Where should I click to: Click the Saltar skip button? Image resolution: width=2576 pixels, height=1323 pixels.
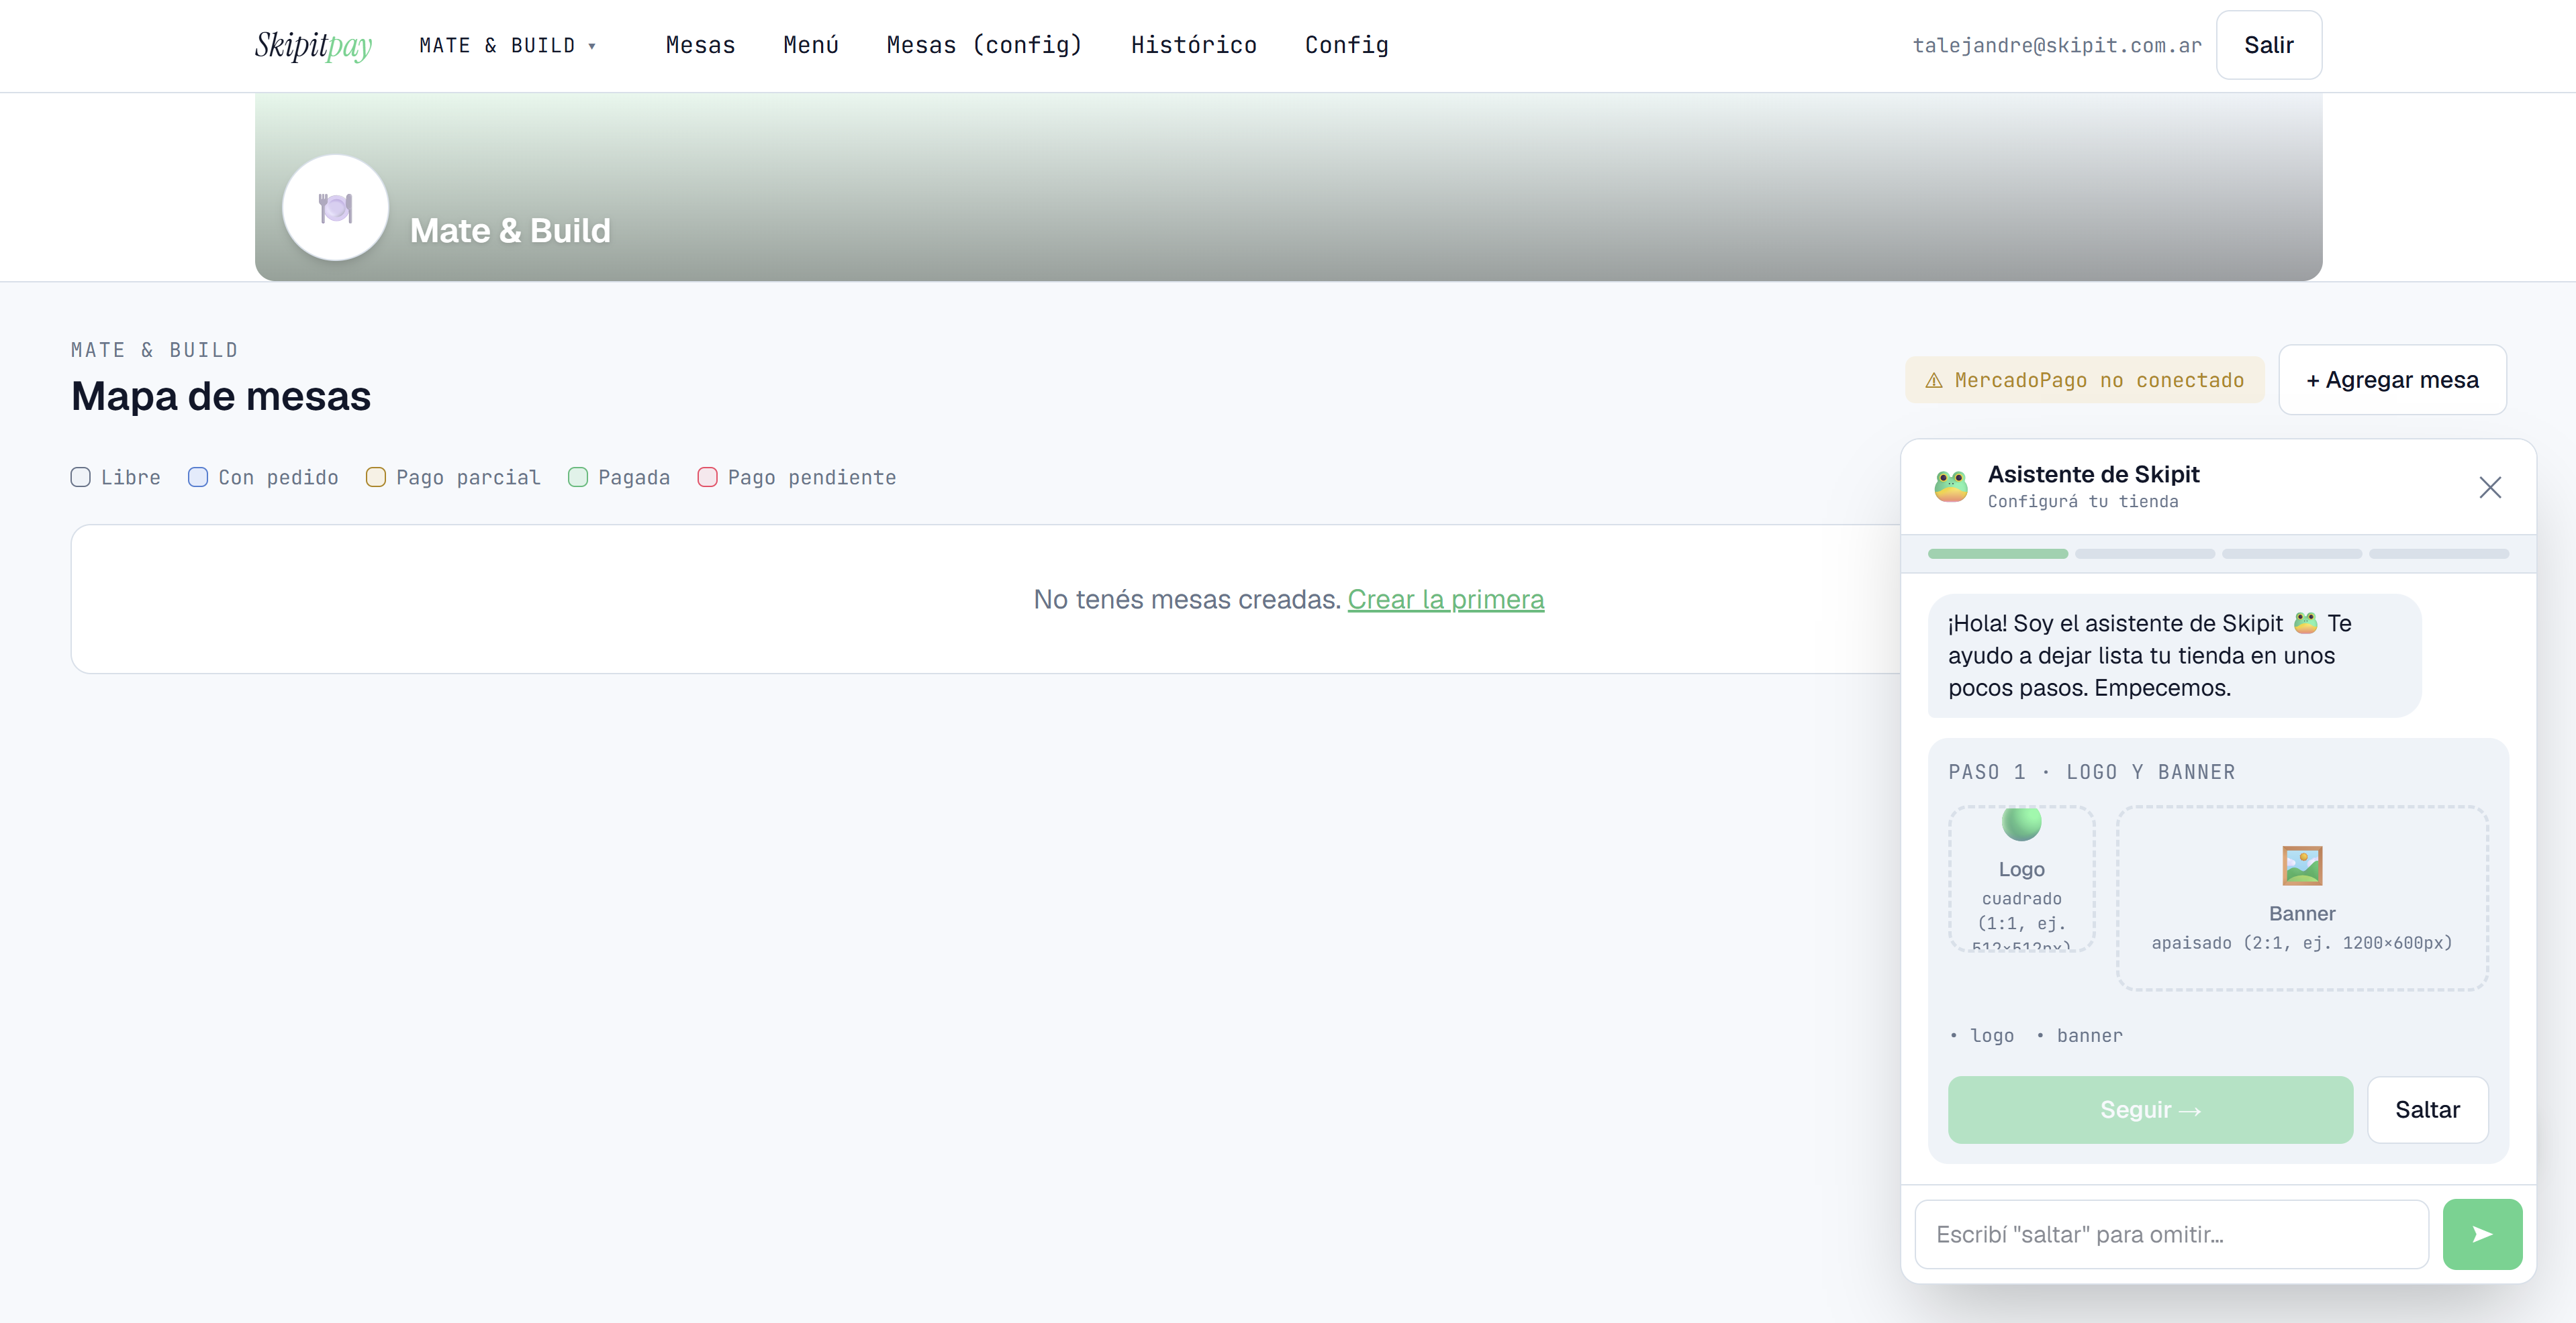[2427, 1110]
